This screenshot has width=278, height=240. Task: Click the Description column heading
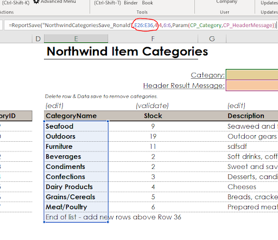coord(246,116)
